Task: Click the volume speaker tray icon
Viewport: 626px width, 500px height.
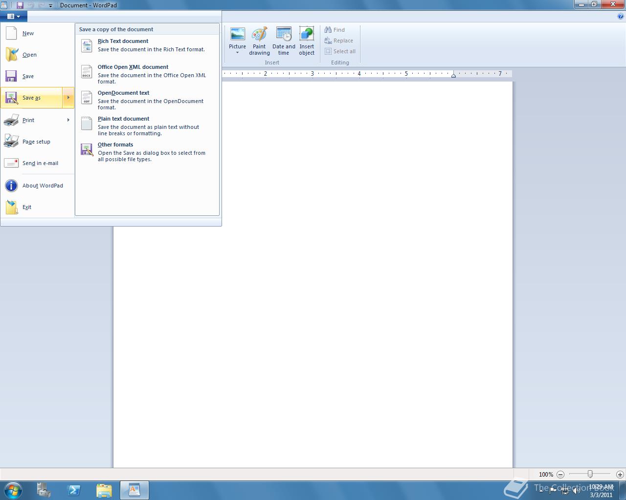Action: (x=577, y=491)
